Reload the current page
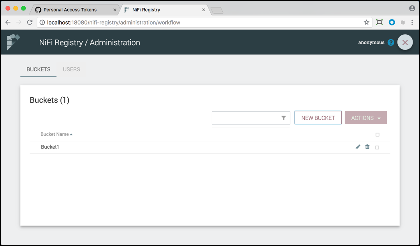Viewport: 420px width, 246px height. 30,22
